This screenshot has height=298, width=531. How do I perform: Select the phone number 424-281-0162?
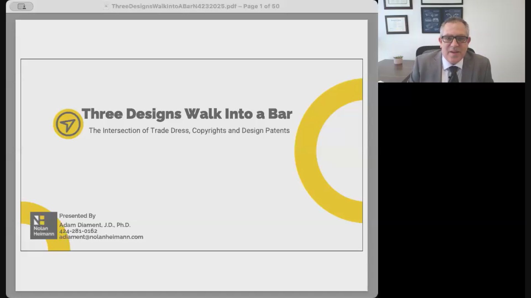(78, 231)
